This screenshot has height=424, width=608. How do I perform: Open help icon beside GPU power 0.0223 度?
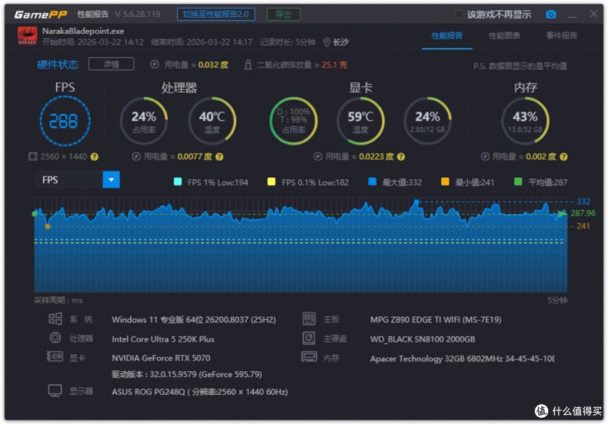tap(401, 156)
